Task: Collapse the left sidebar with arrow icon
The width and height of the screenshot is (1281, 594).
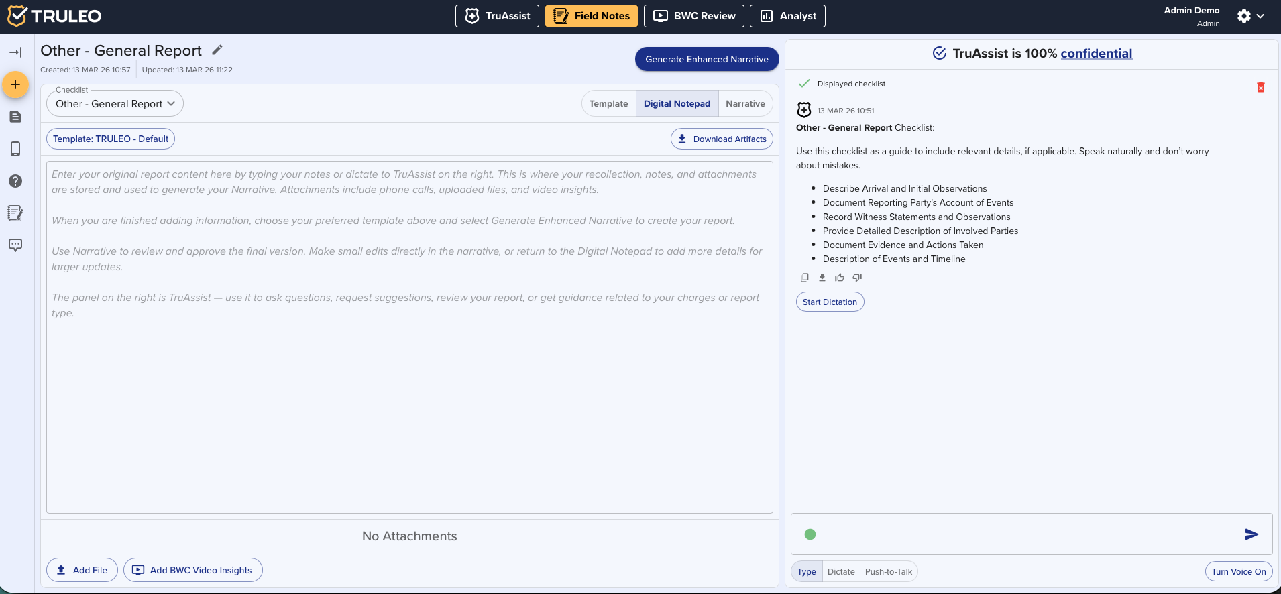Action: pyautogui.click(x=15, y=52)
